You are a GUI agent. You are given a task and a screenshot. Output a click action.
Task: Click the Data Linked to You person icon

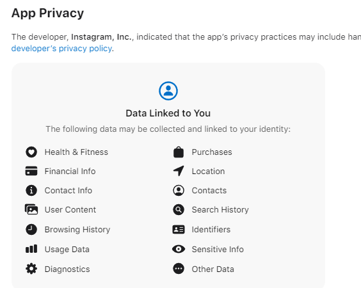click(x=168, y=91)
